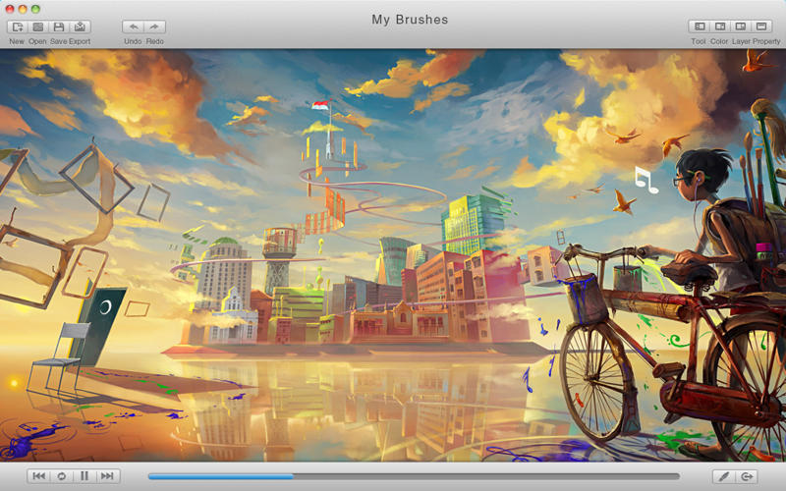Loop the painting playback

[x=61, y=476]
